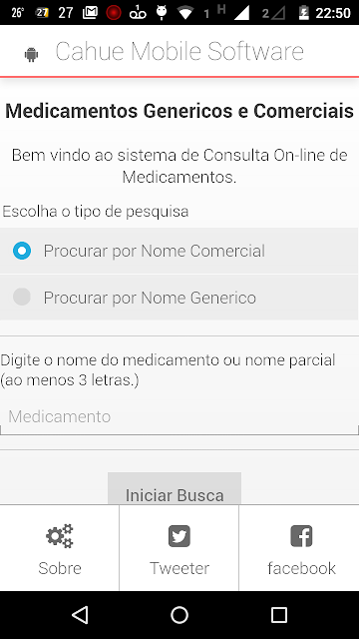Tap the Wi-Fi signal icon
This screenshot has width=359, height=639.
tap(185, 13)
